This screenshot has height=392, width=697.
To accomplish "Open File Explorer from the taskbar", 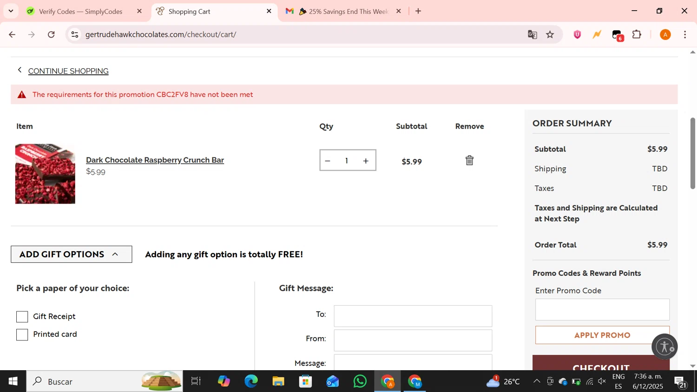I will (x=278, y=381).
